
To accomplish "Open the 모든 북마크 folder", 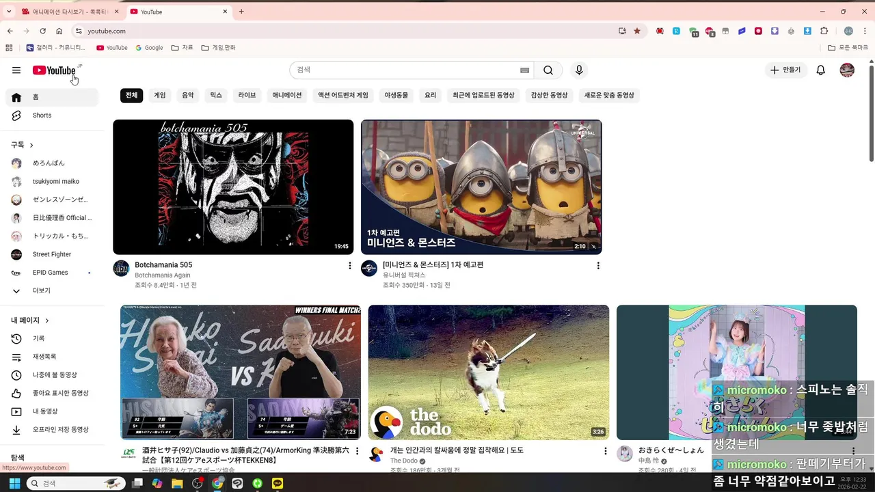I will tap(848, 48).
